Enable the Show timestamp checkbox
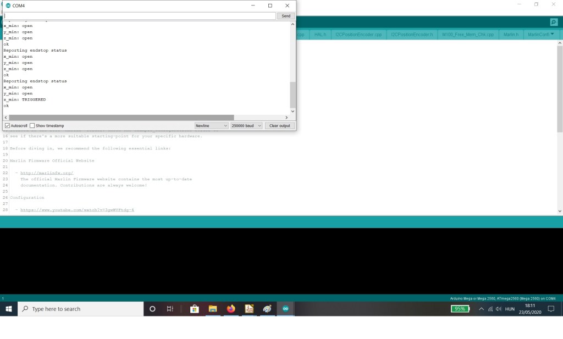This screenshot has width=563, height=339. [x=32, y=126]
